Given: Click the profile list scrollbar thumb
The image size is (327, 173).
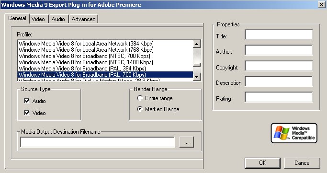Looking at the screenshot, I should tap(197, 65).
